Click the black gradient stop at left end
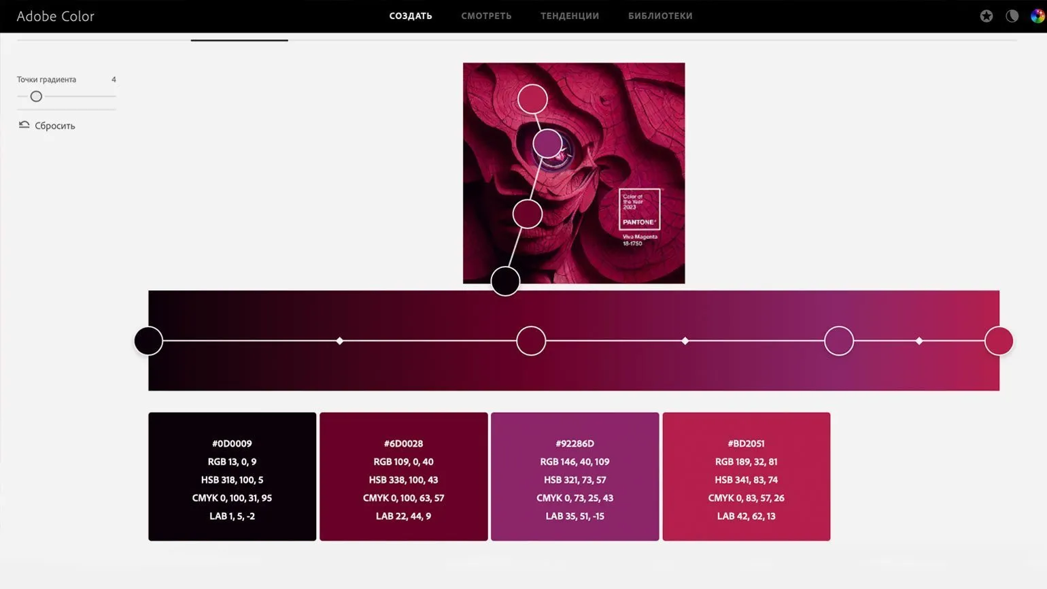1047x589 pixels. [148, 341]
